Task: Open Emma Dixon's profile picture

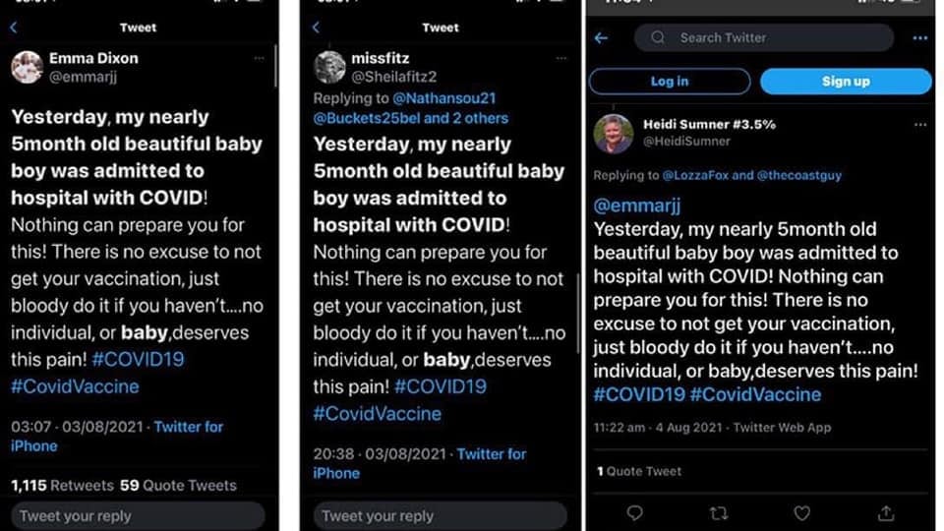Action: (x=27, y=67)
